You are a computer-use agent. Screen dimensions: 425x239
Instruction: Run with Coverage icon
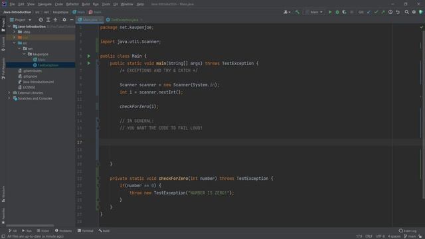click(344, 12)
